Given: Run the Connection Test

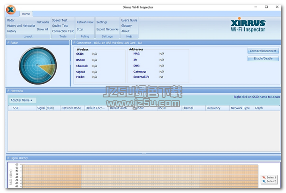Looking at the screenshot, I should tap(63, 31).
